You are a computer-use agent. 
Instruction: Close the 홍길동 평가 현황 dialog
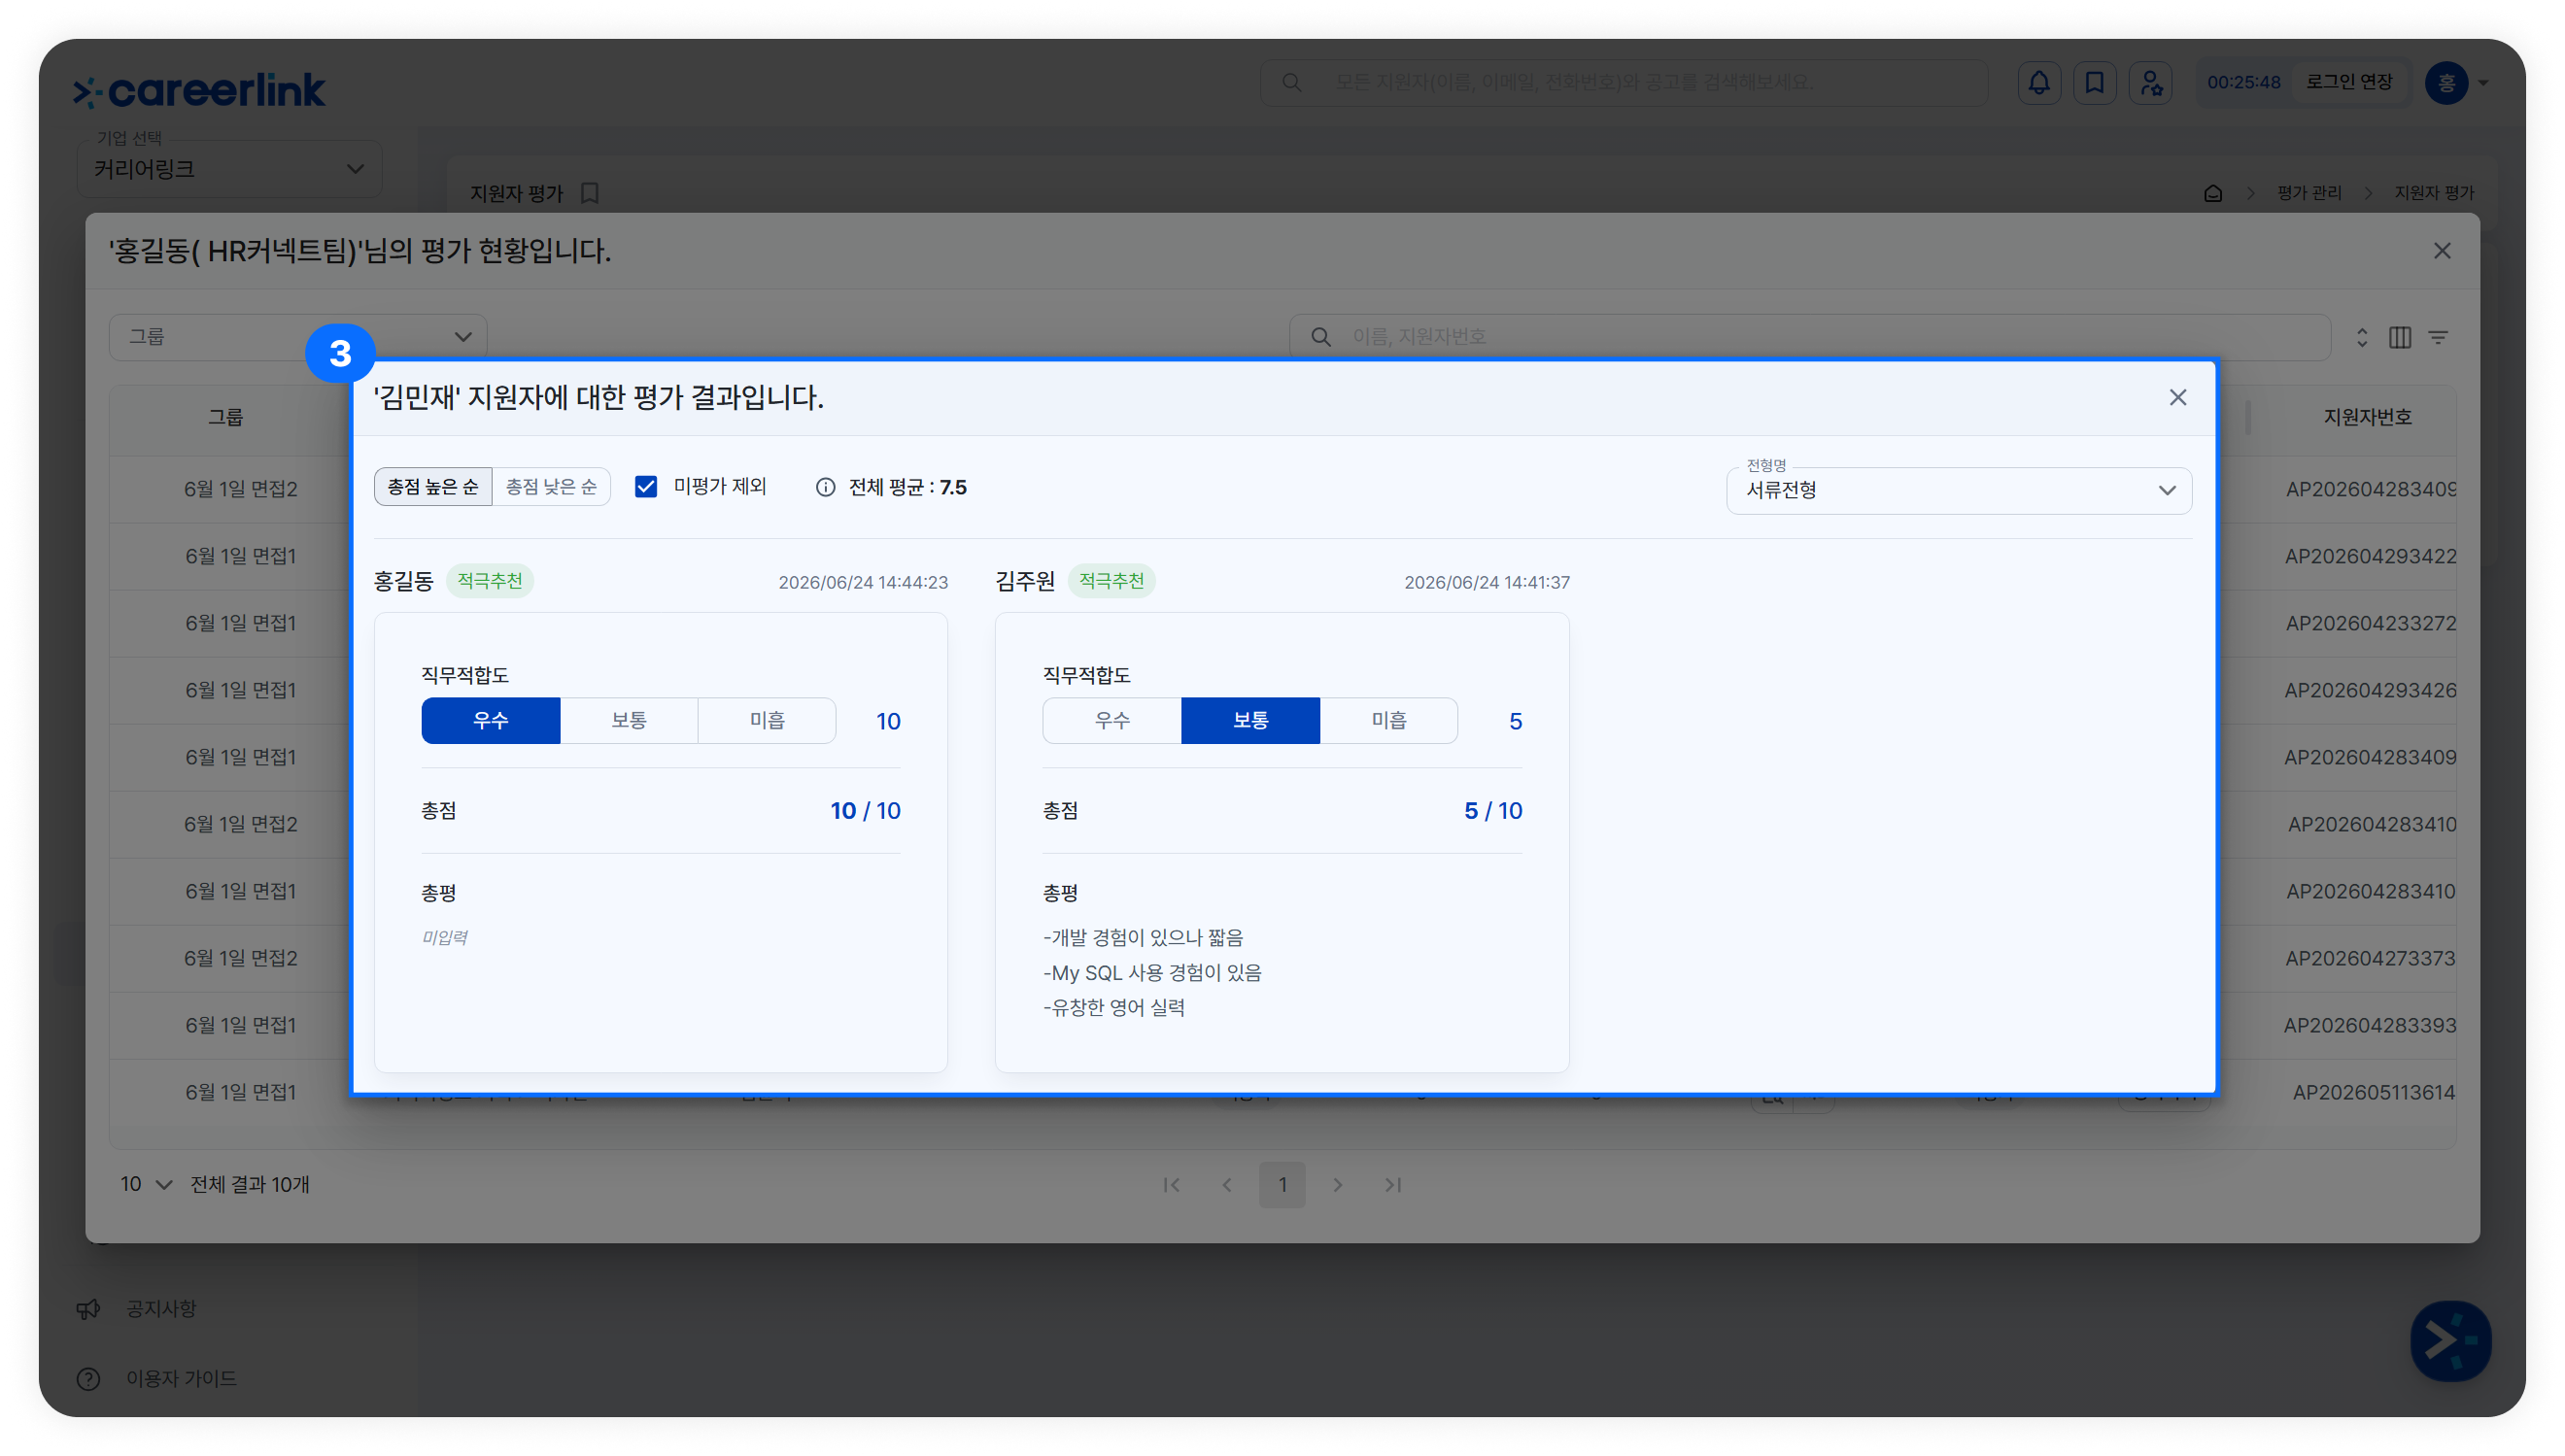(x=2441, y=251)
